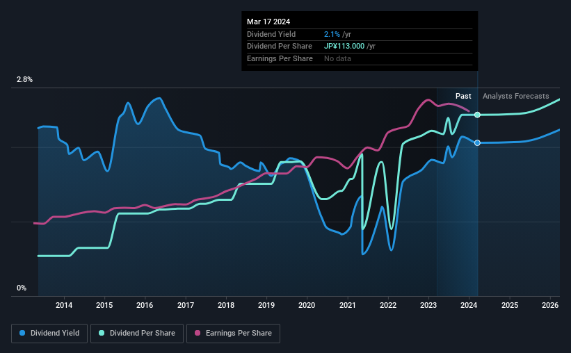Click the 2025 x-axis label
The image size is (571, 353).
pyautogui.click(x=510, y=305)
